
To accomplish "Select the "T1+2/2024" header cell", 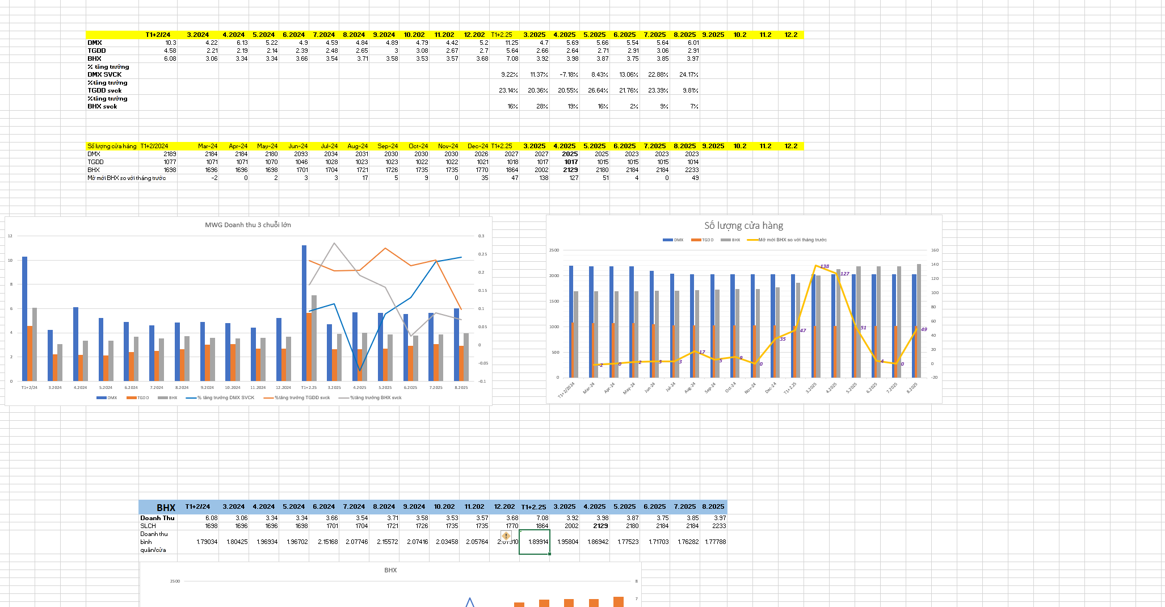I will point(158,146).
